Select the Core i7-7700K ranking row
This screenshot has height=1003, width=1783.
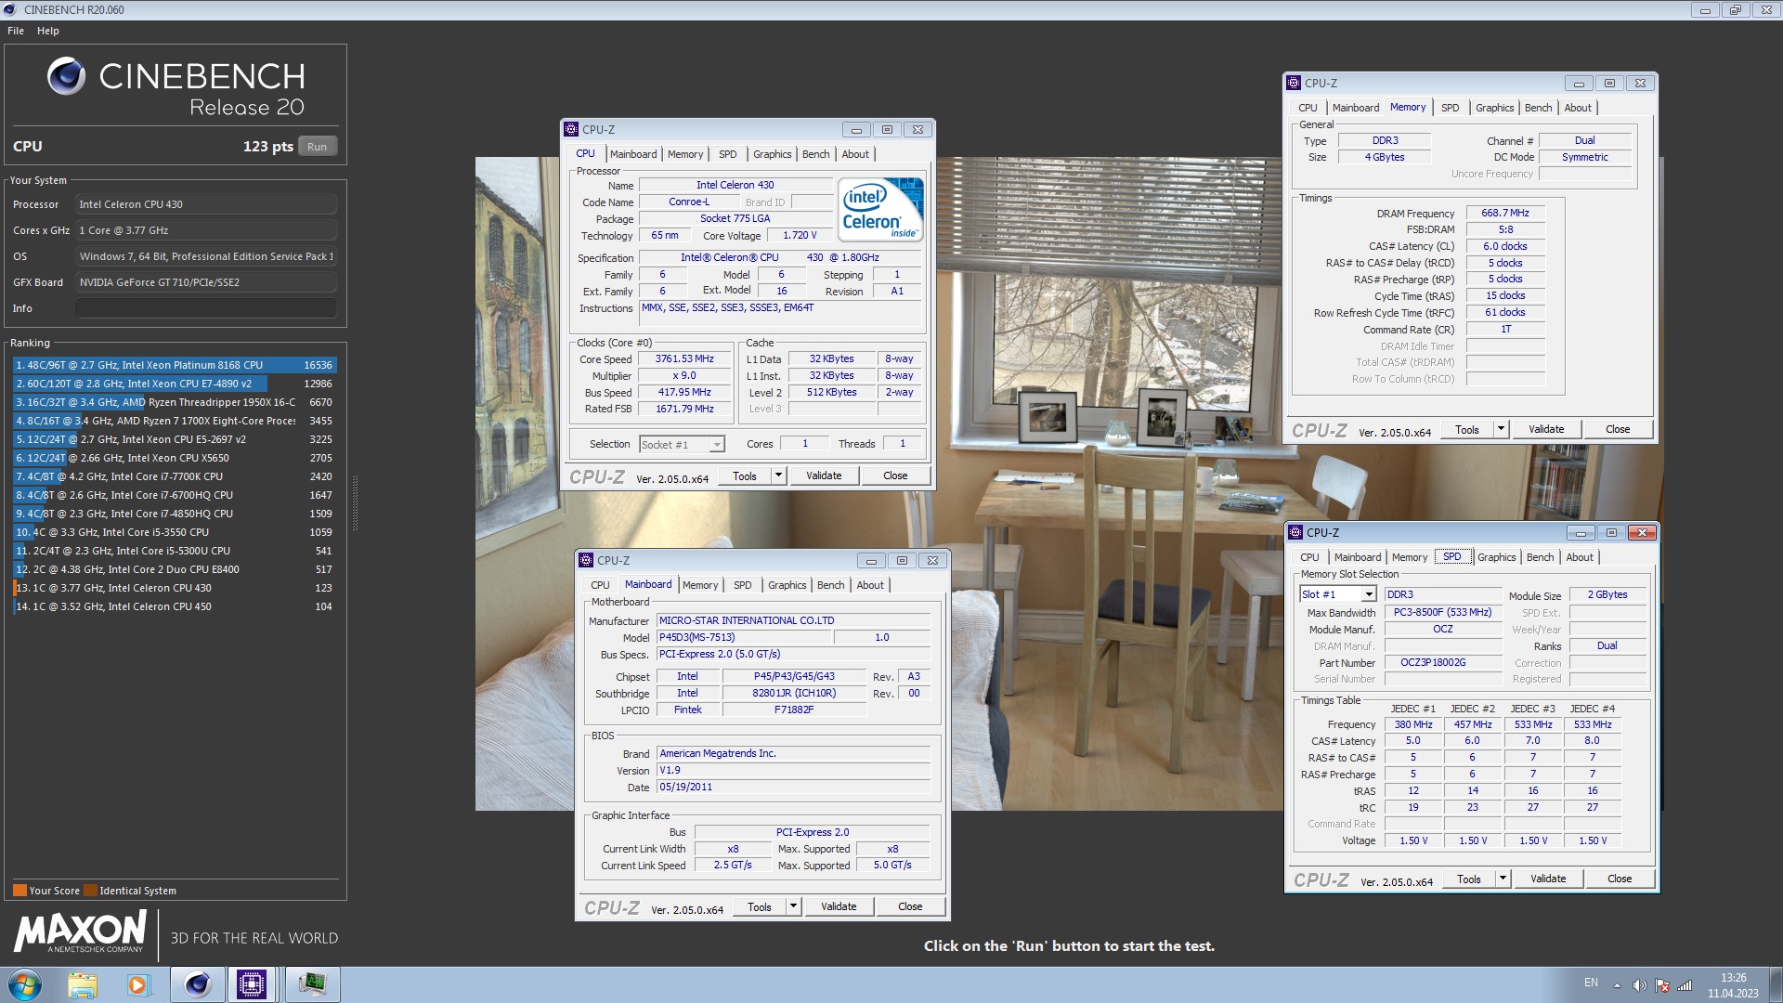[175, 476]
